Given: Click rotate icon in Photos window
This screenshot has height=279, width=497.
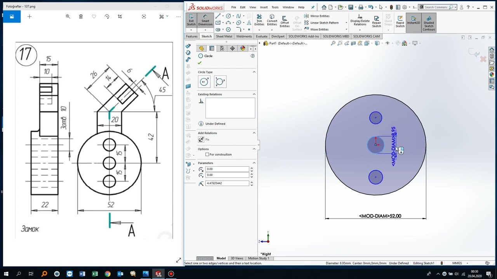Looking at the screenshot, I should pos(107,16).
